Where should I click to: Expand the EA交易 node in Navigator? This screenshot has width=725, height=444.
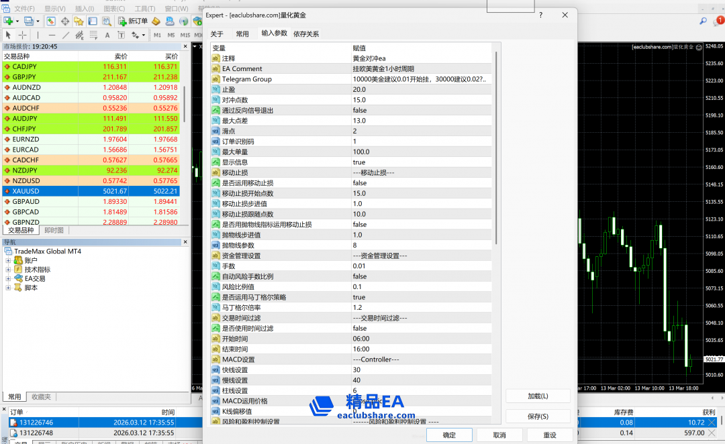point(9,279)
